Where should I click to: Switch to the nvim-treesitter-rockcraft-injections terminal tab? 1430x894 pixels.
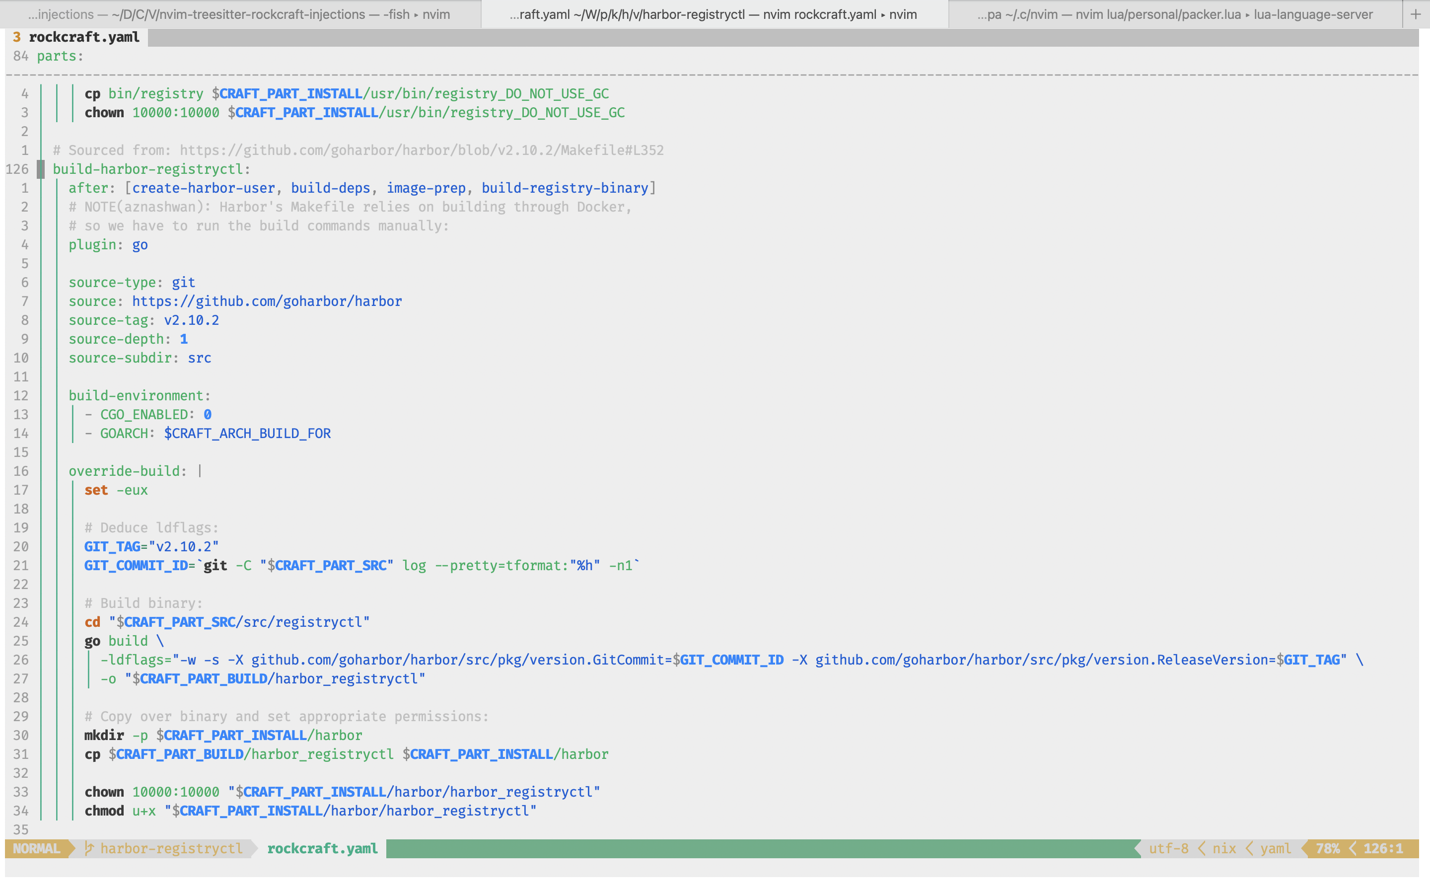coord(239,14)
